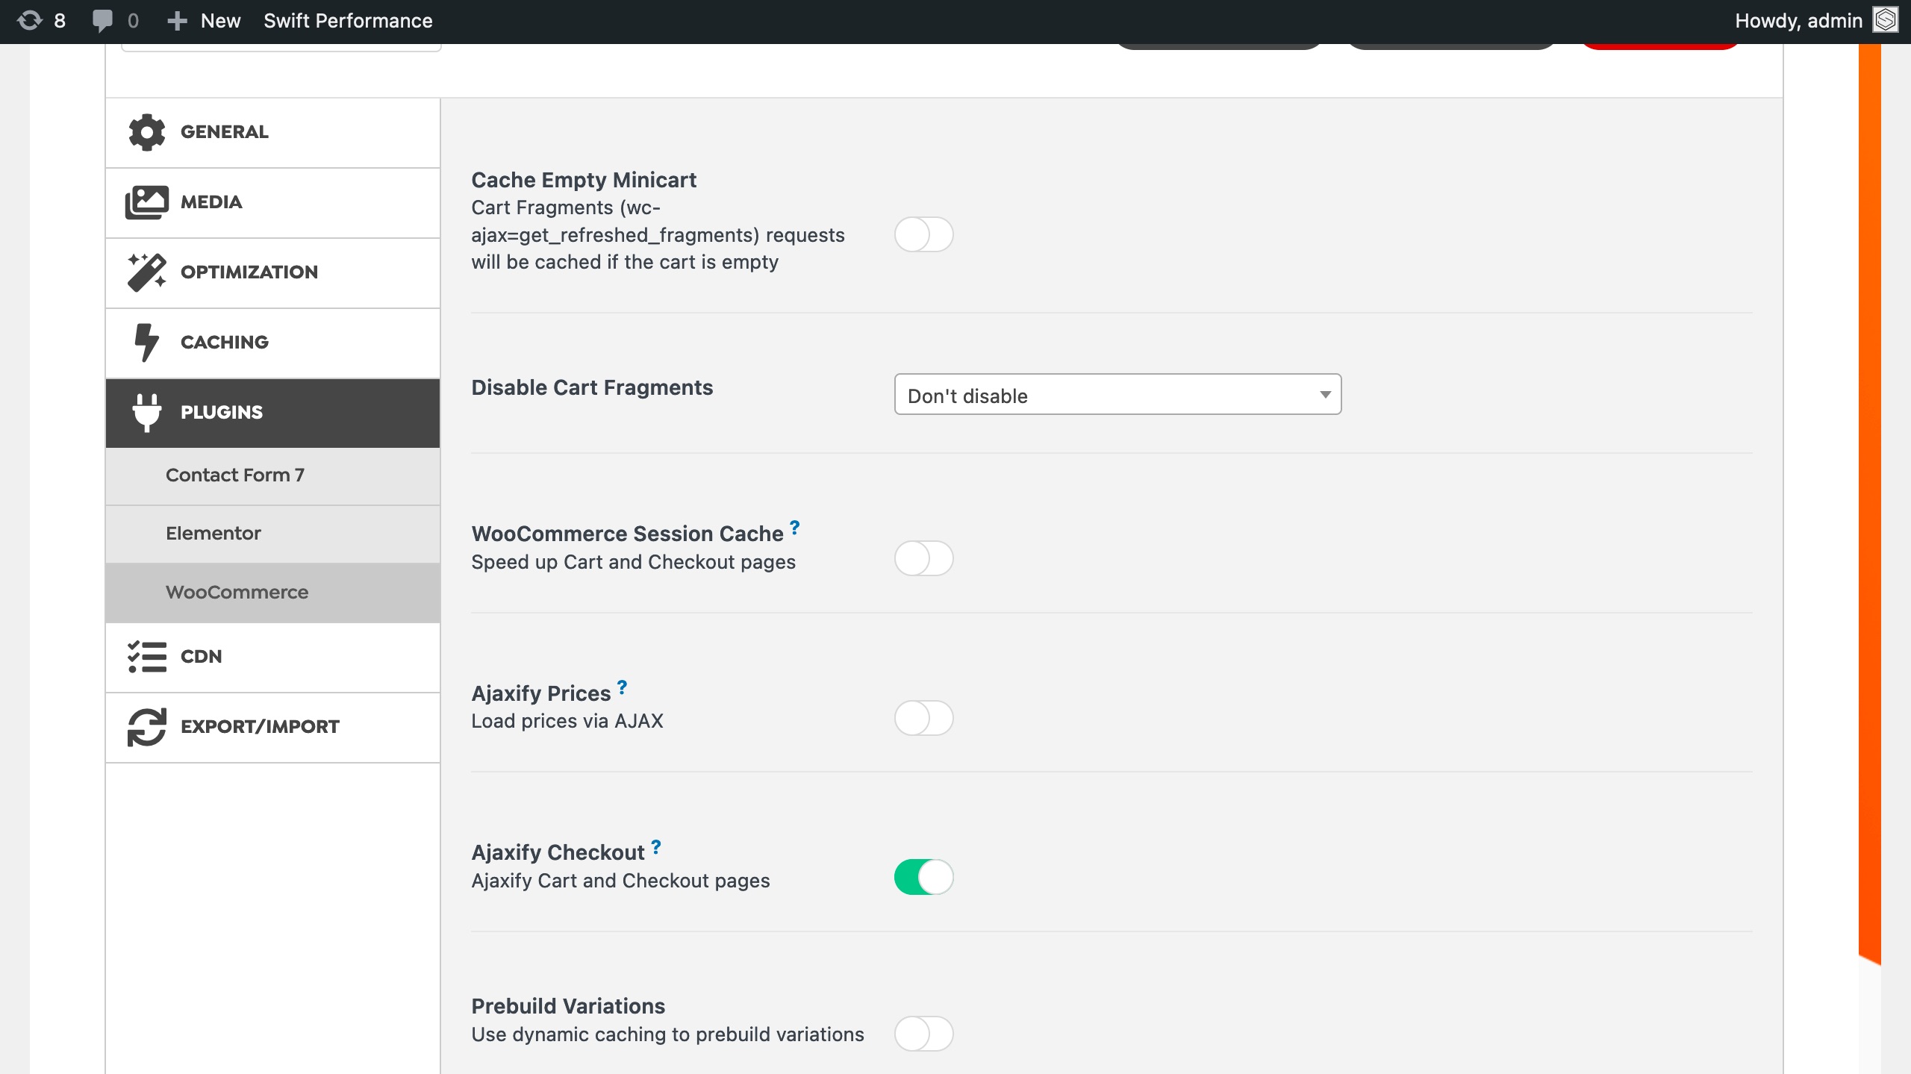
Task: Click the WooCommerce Session Cache heading
Action: point(627,534)
